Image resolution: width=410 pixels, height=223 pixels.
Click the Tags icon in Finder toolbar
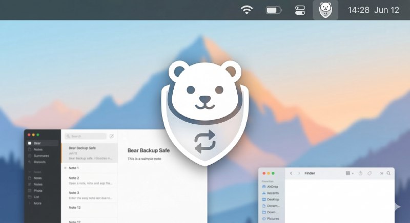370,173
